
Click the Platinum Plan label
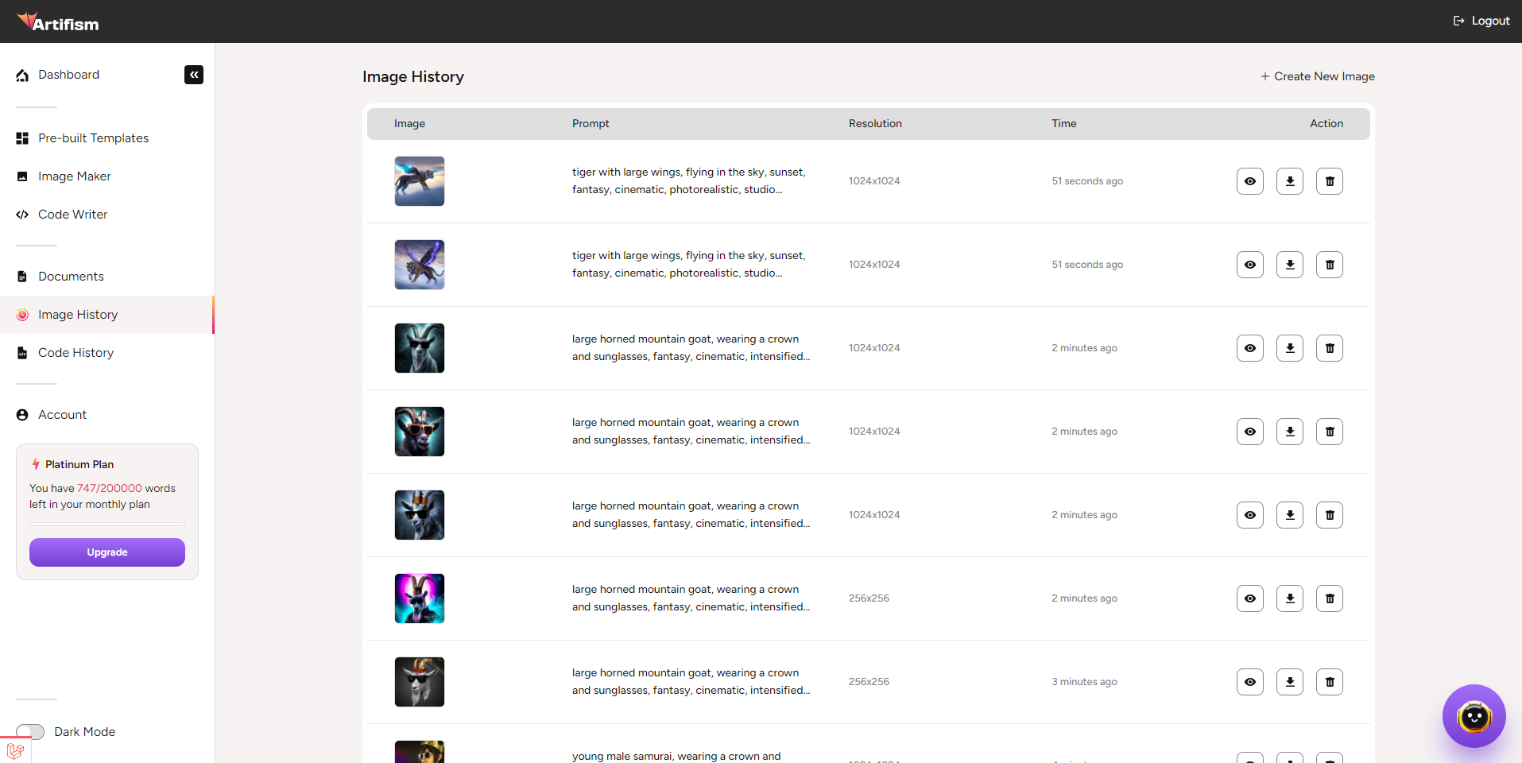point(79,465)
